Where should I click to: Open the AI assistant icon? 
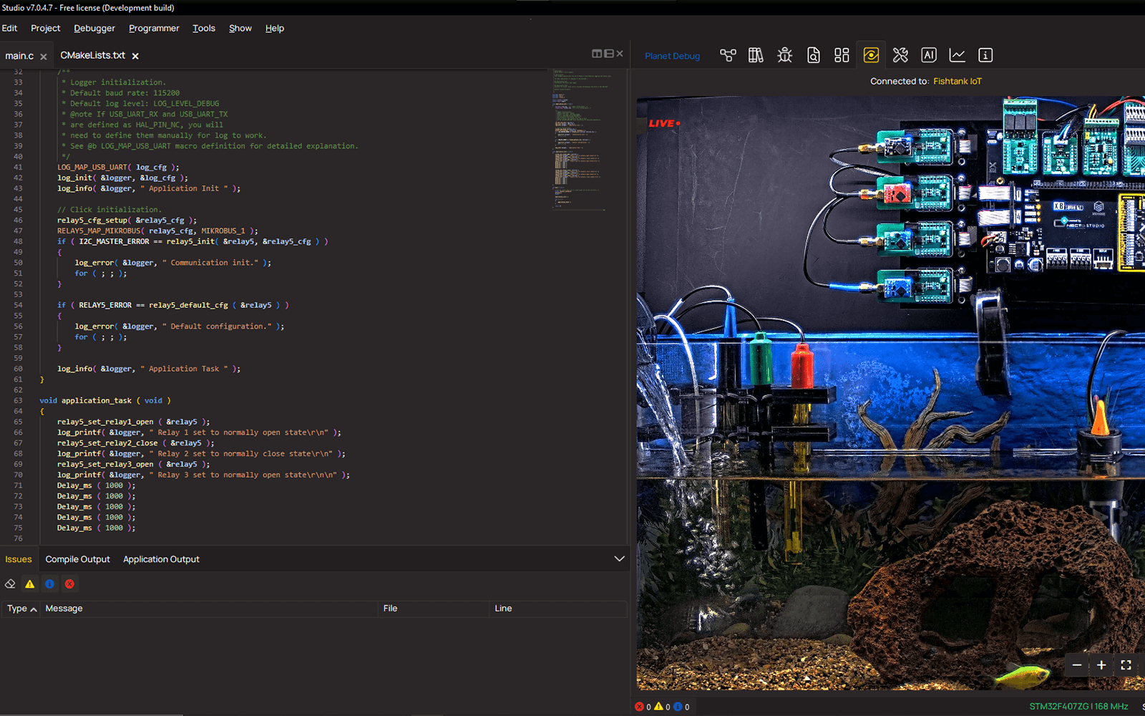[928, 55]
